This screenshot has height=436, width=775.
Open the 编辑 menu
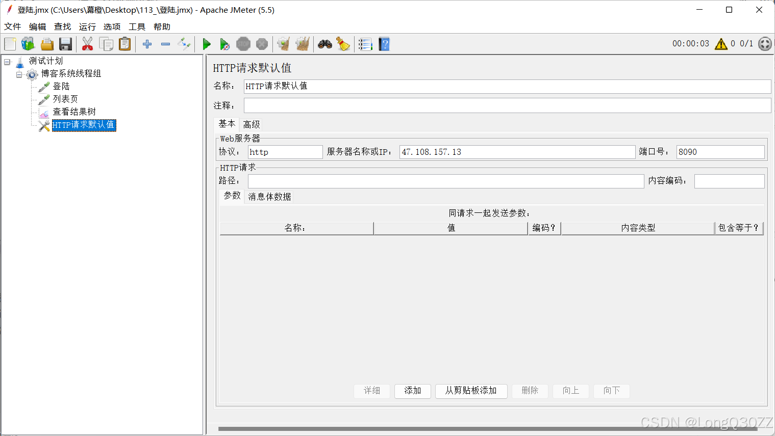38,26
